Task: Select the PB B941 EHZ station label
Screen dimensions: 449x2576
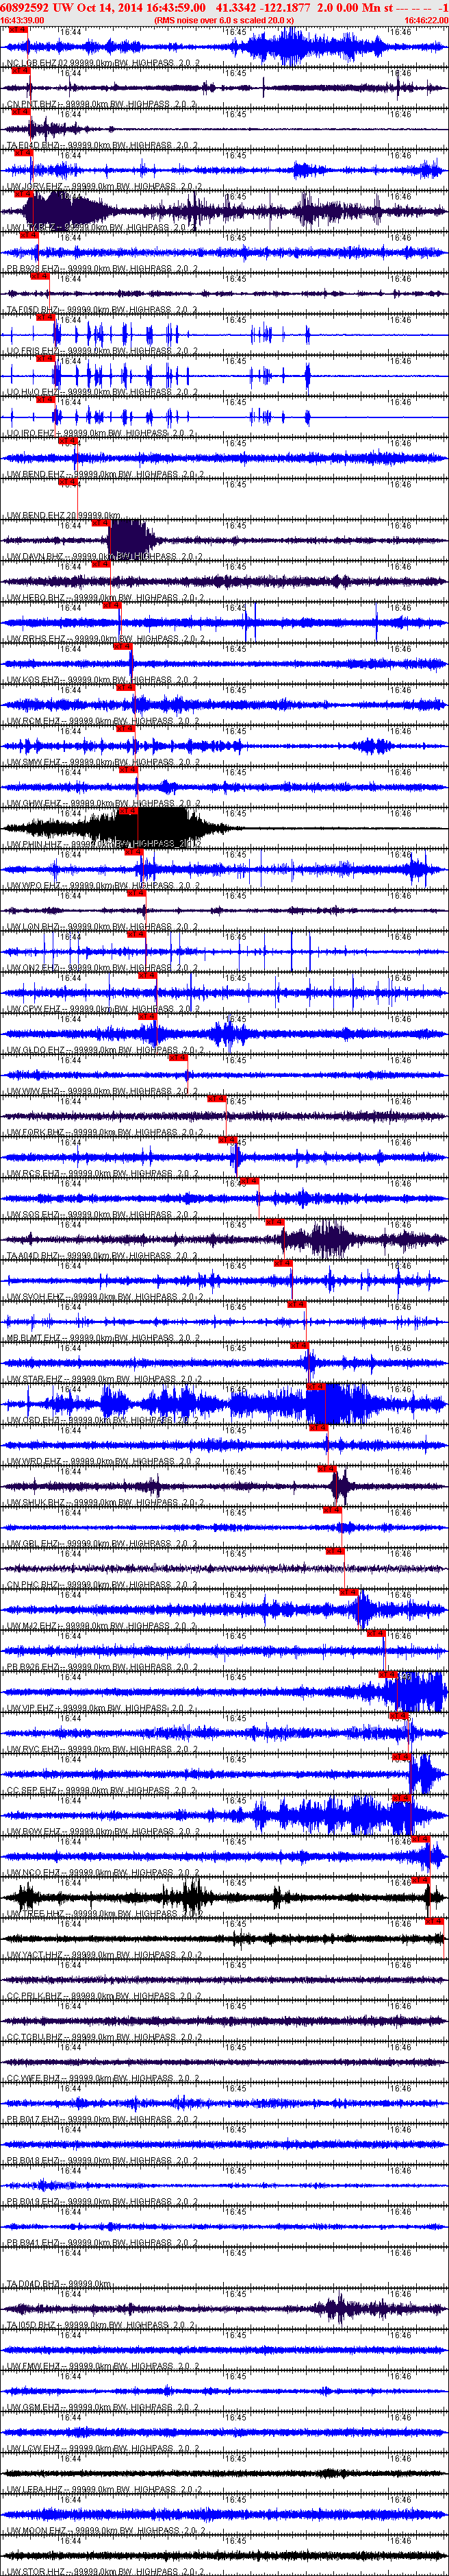Action: 102,2242
